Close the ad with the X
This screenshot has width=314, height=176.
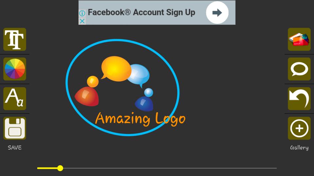coord(82,21)
